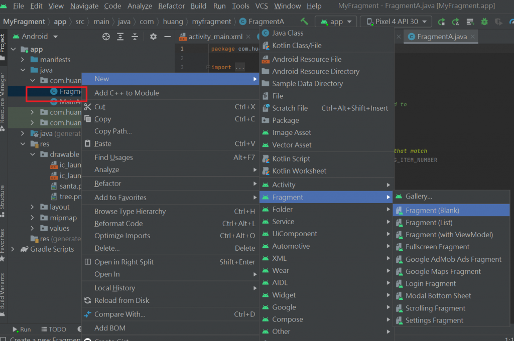Select Find Usages in context menu
Image resolution: width=514 pixels, height=341 pixels.
pyautogui.click(x=170, y=157)
